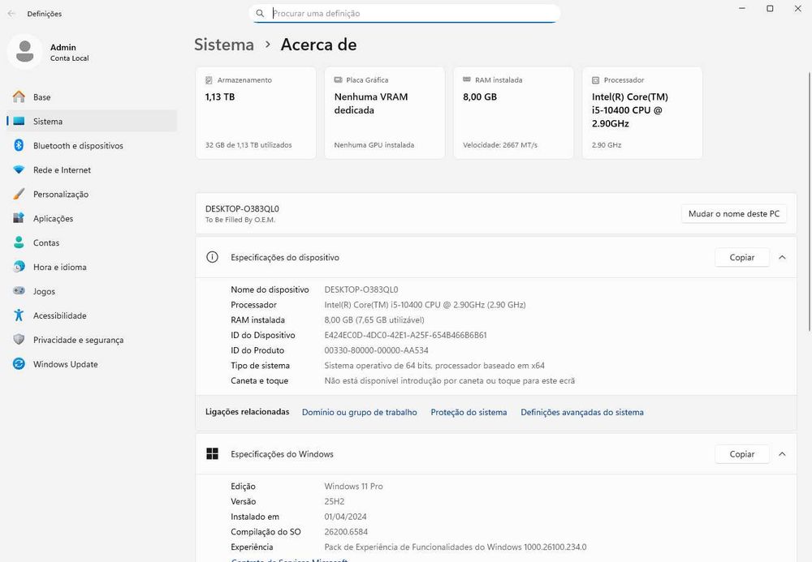
Task: Click the Edição value Windows 11 Pro
Action: [x=354, y=486]
